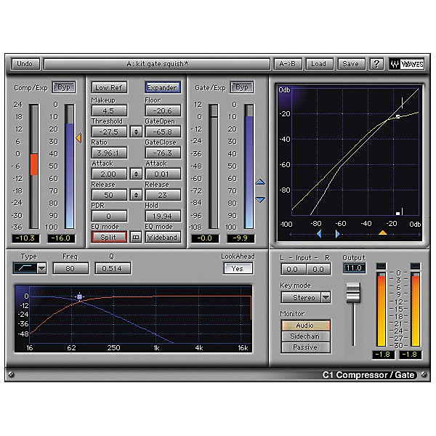436x436 pixels.
Task: Reset right output clip indicator
Action: click(x=416, y=266)
